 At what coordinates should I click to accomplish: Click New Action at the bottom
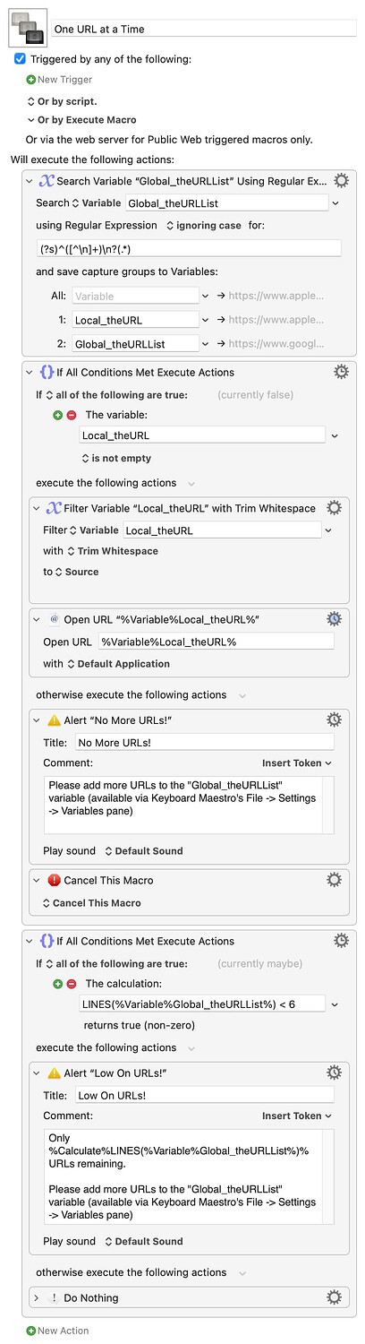[57, 1331]
